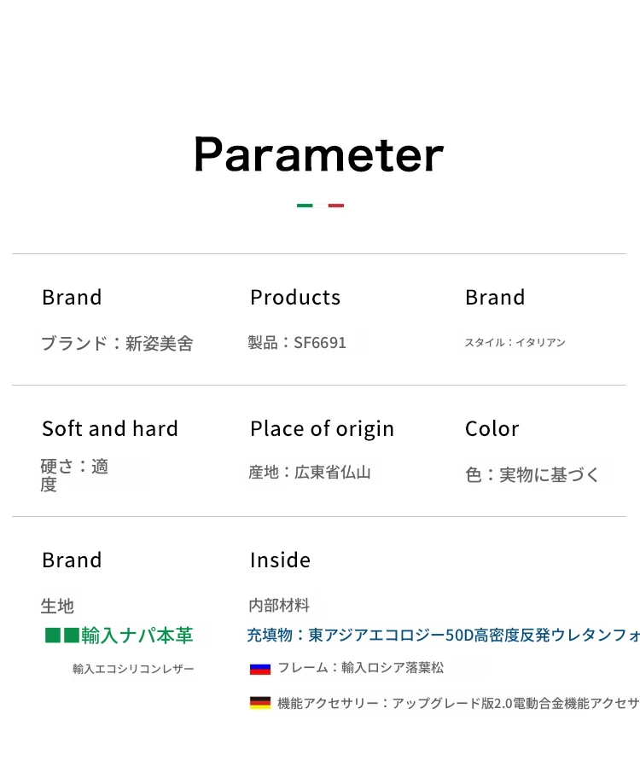The width and height of the screenshot is (640, 778).
Task: Click the 産地:広東省仏山 text
Action: (x=310, y=472)
